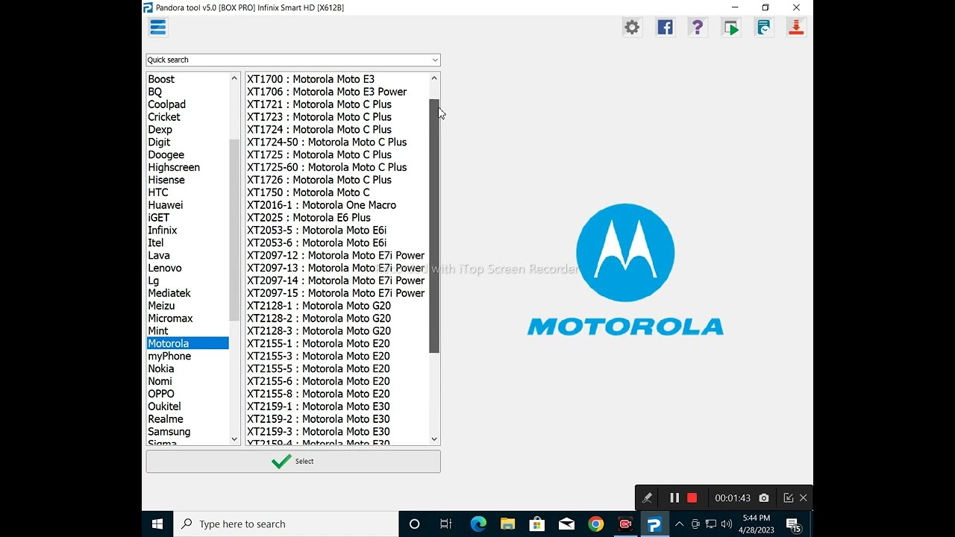Open Mail app from taskbar
This screenshot has width=955, height=537.
(566, 524)
